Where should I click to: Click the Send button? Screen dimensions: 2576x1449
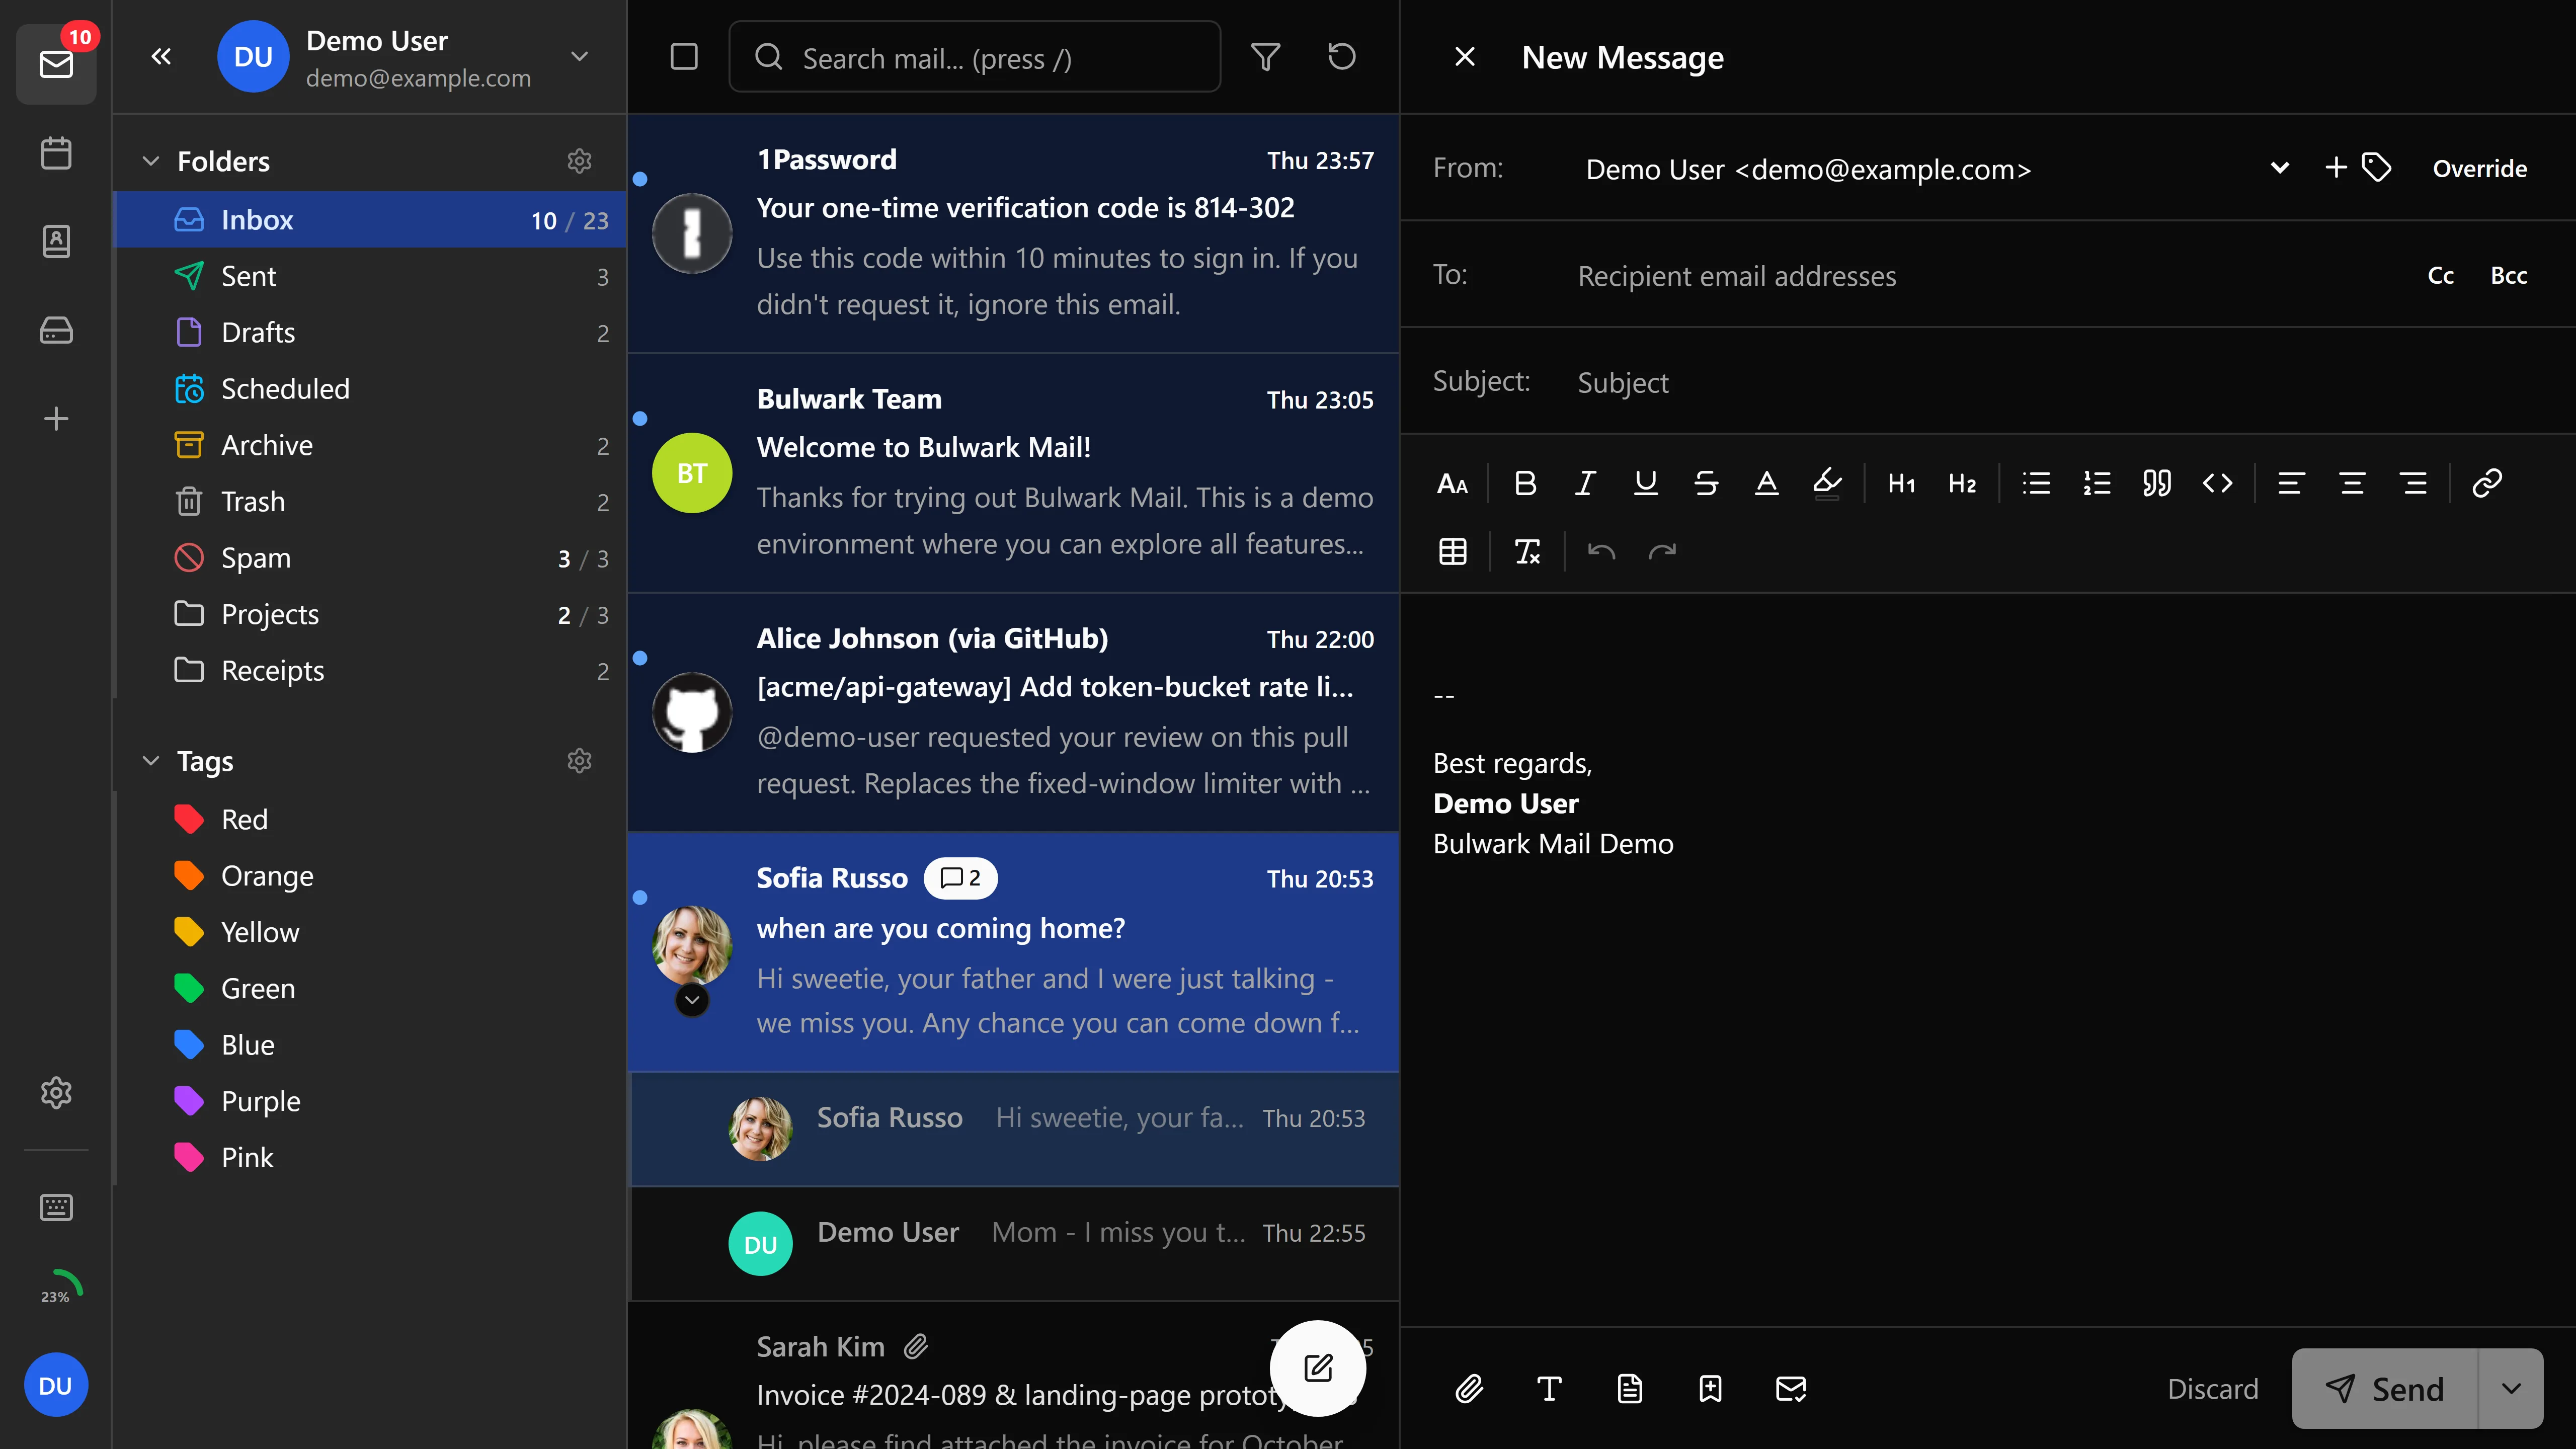point(2385,1389)
